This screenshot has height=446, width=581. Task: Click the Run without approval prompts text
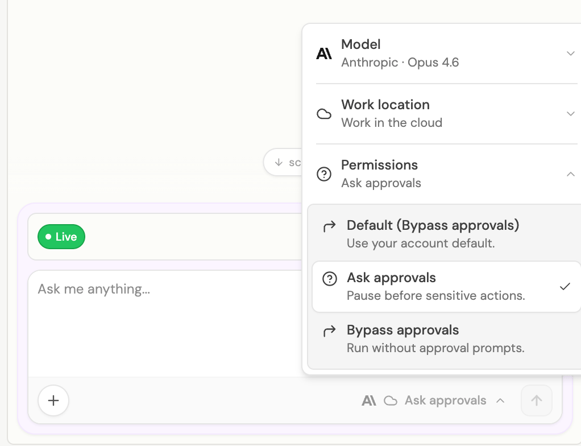(435, 348)
